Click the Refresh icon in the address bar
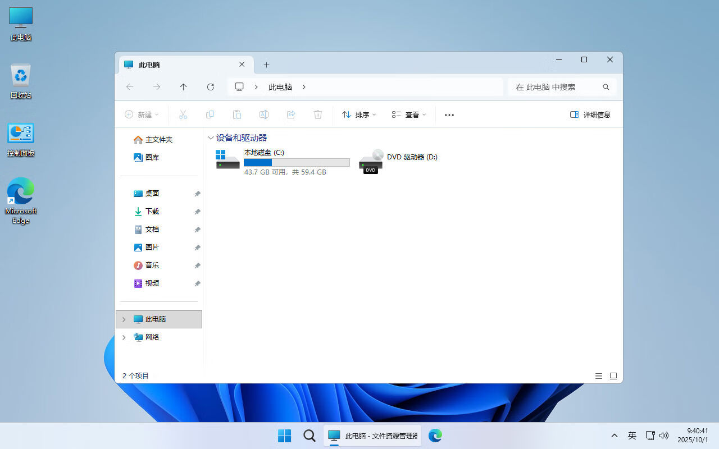Viewport: 719px width, 449px height. [211, 87]
